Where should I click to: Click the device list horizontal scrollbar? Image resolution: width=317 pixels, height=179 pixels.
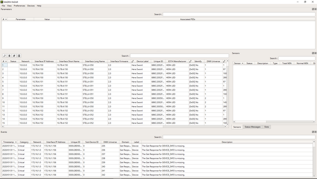[114, 127]
